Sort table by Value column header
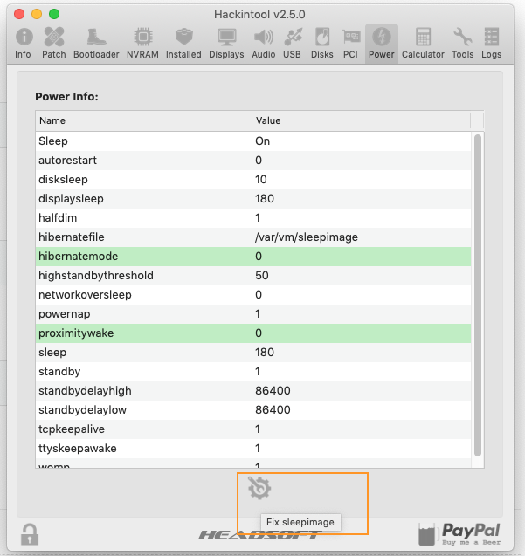Viewport: 525px width, 556px height. click(361, 120)
